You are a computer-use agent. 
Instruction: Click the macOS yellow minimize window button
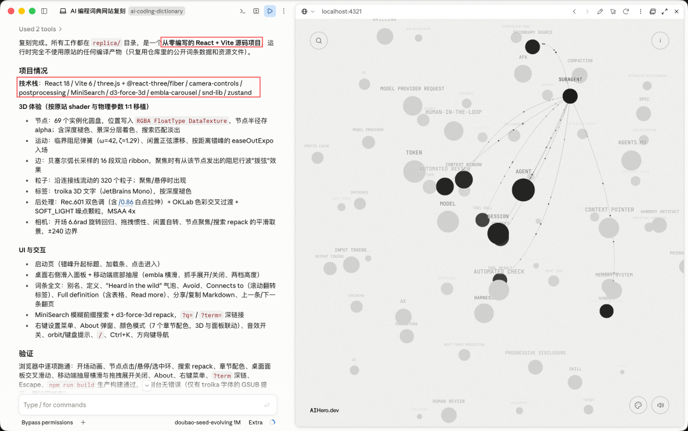tap(22, 11)
